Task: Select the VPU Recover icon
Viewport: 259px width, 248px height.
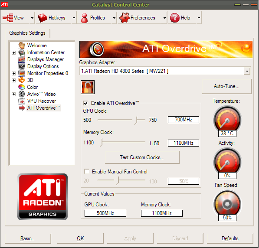Action: click(22, 101)
